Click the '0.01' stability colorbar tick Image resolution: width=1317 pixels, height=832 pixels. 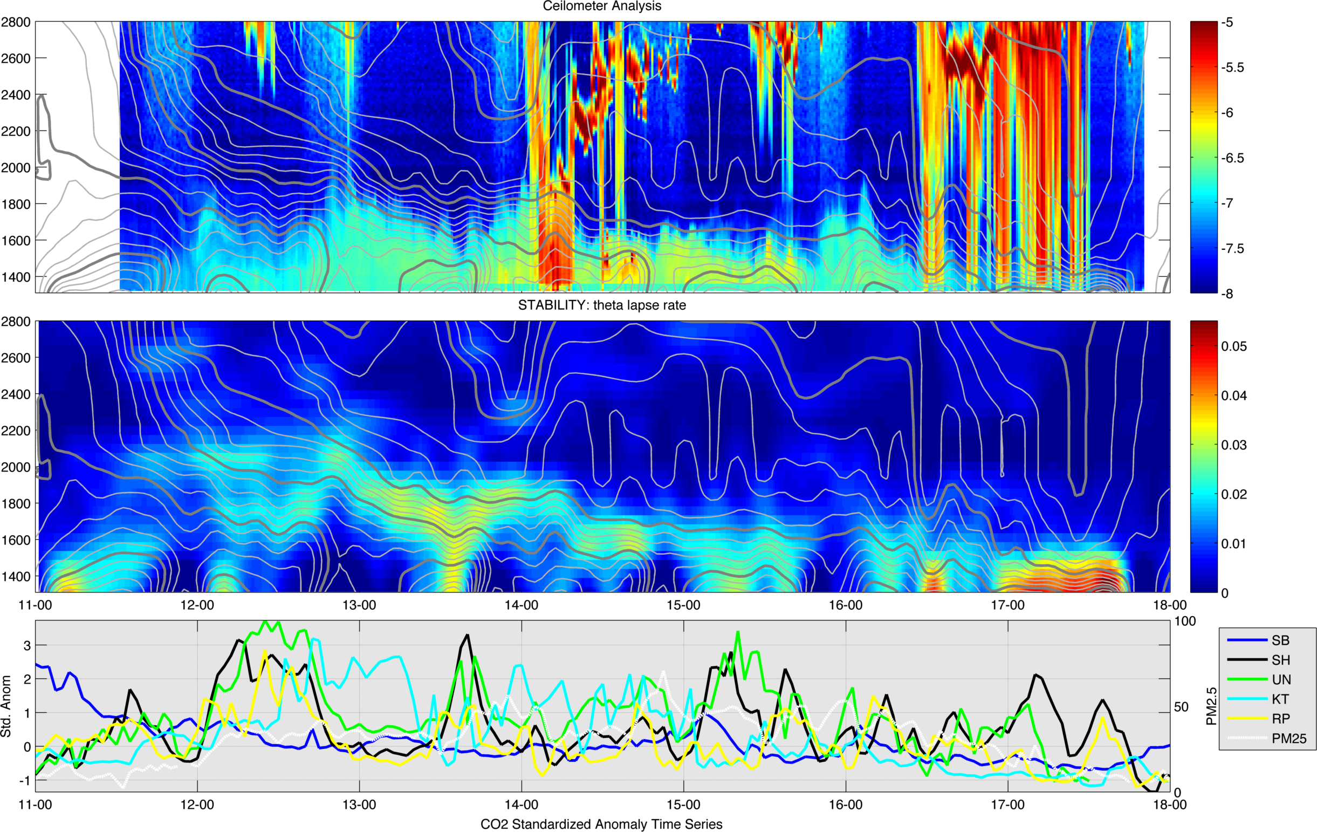pyautogui.click(x=1234, y=544)
